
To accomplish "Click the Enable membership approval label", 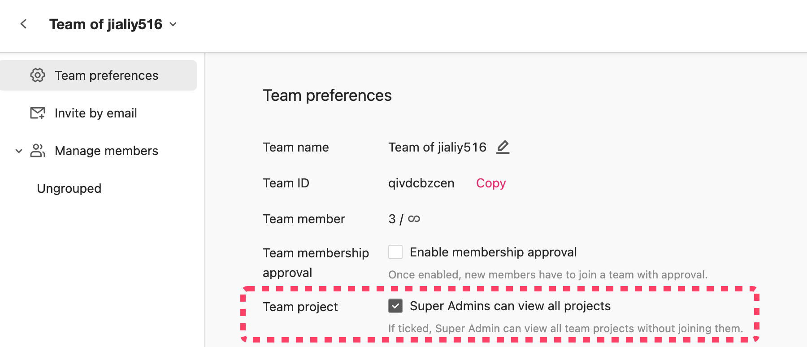I will point(493,252).
